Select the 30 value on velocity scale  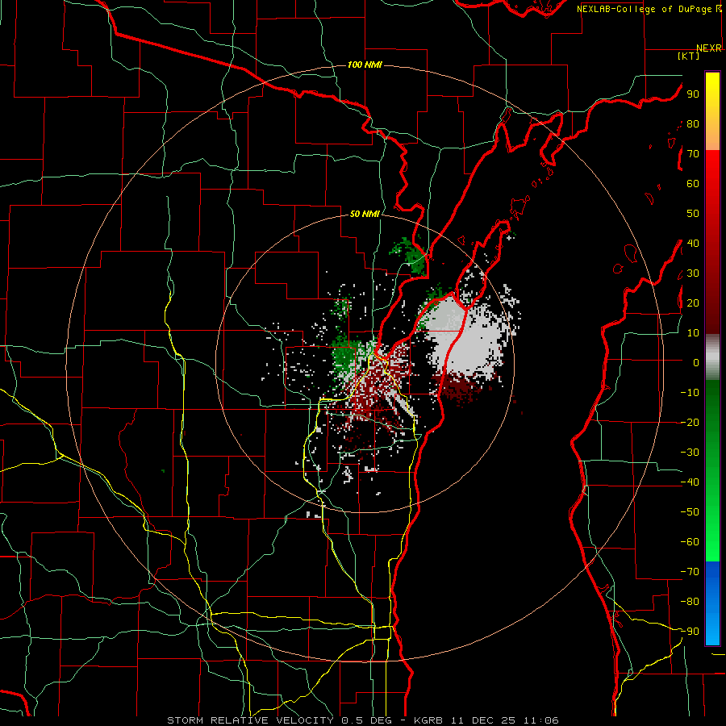point(693,273)
